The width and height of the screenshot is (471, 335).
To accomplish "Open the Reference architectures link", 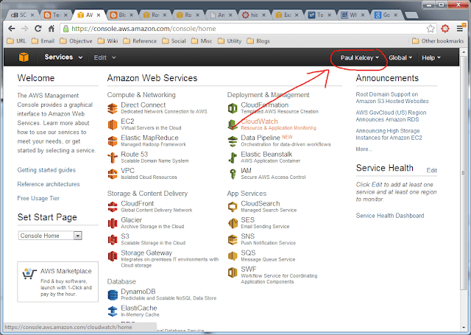I will point(49,184).
